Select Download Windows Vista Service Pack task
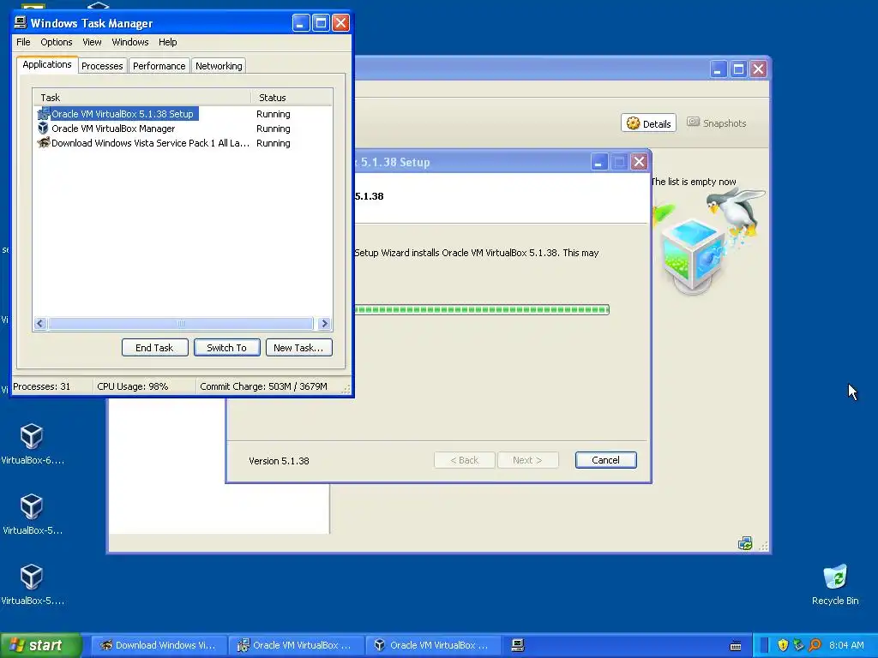 coord(150,143)
